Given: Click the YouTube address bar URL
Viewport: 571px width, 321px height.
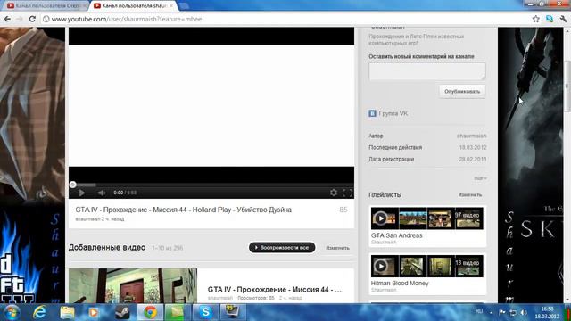Looking at the screenshot, I should [x=127, y=19].
